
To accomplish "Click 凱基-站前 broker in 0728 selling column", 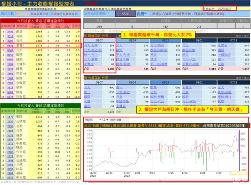I will [x=225, y=92].
